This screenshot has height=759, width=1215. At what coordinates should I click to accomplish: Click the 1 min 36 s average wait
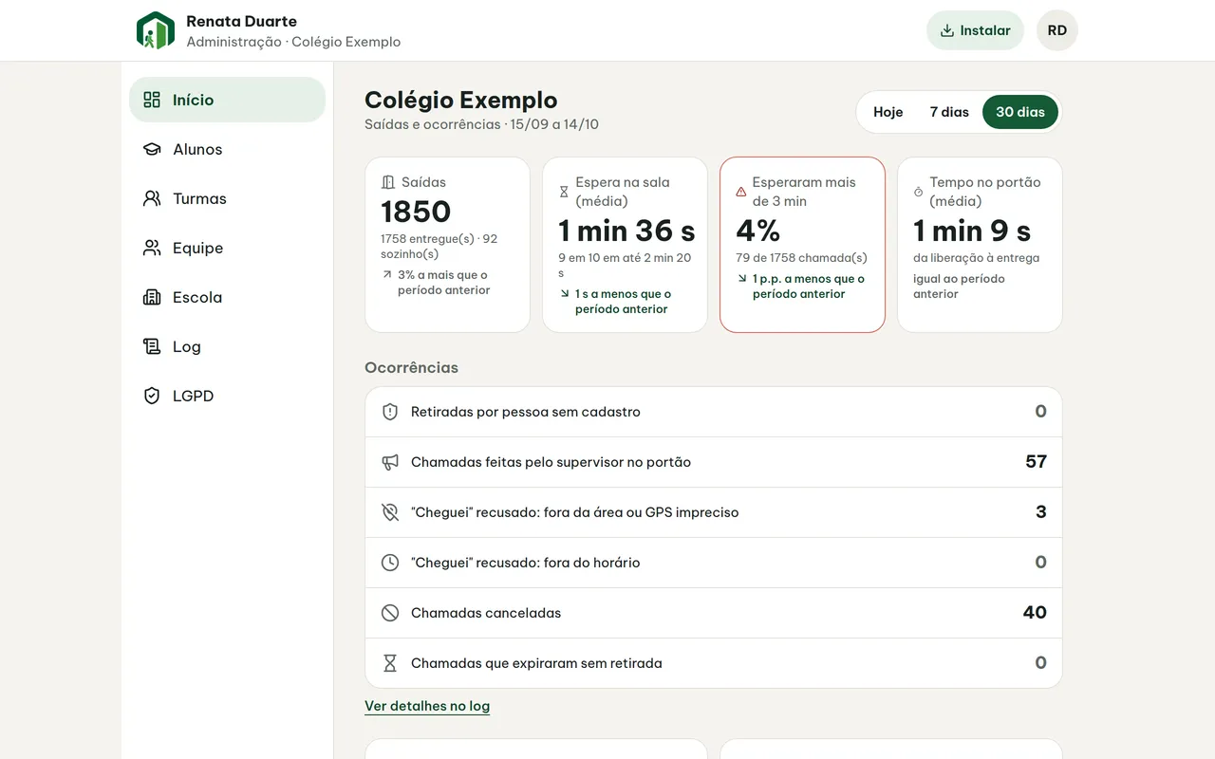626,231
